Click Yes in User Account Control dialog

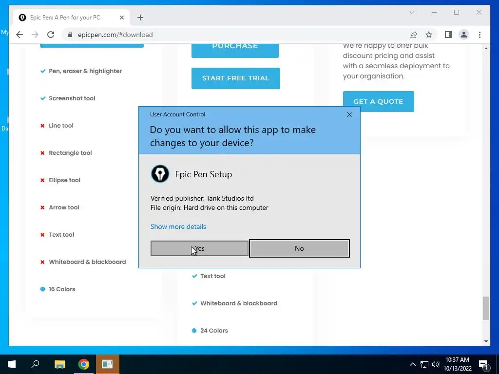[199, 248]
